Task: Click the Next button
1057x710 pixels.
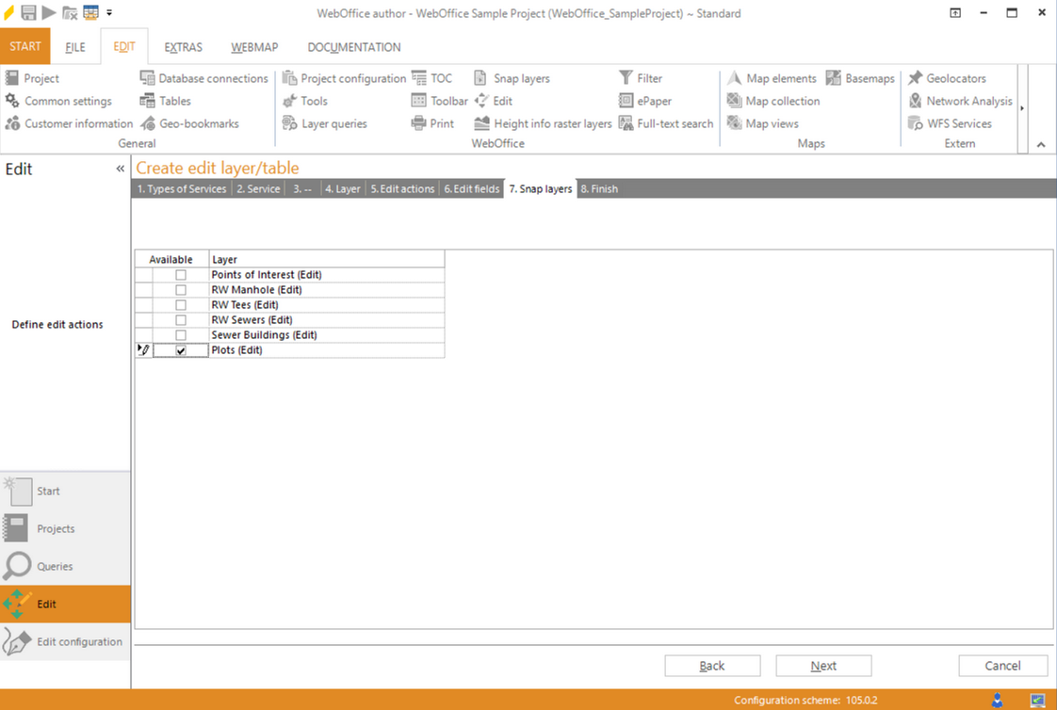Action: pyautogui.click(x=822, y=666)
